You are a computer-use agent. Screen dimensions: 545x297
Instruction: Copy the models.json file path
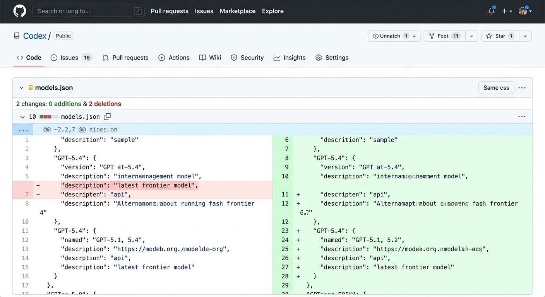pyautogui.click(x=108, y=116)
